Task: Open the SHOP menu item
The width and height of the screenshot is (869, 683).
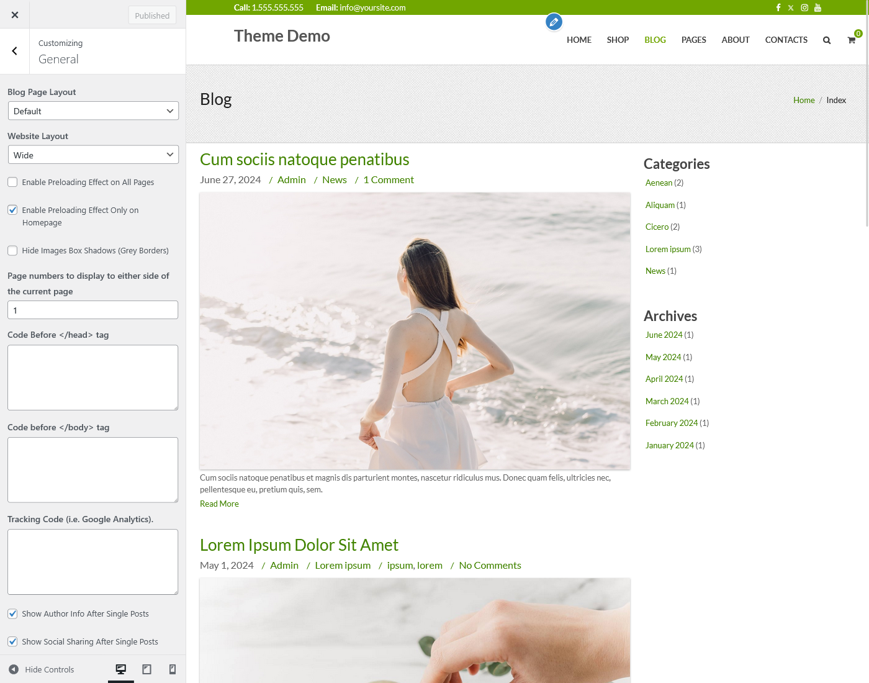Action: click(618, 40)
